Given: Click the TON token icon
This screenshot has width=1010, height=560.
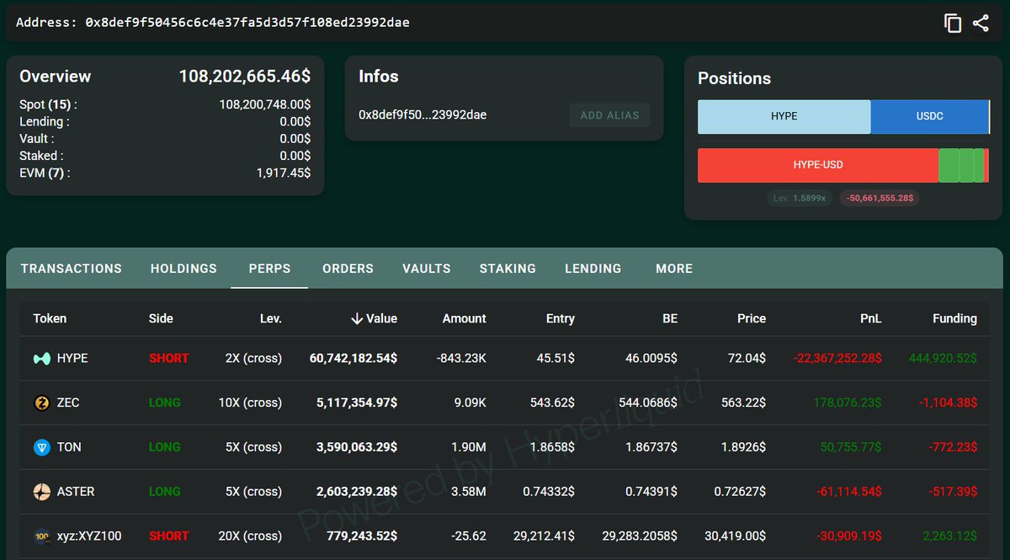Looking at the screenshot, I should click(42, 447).
